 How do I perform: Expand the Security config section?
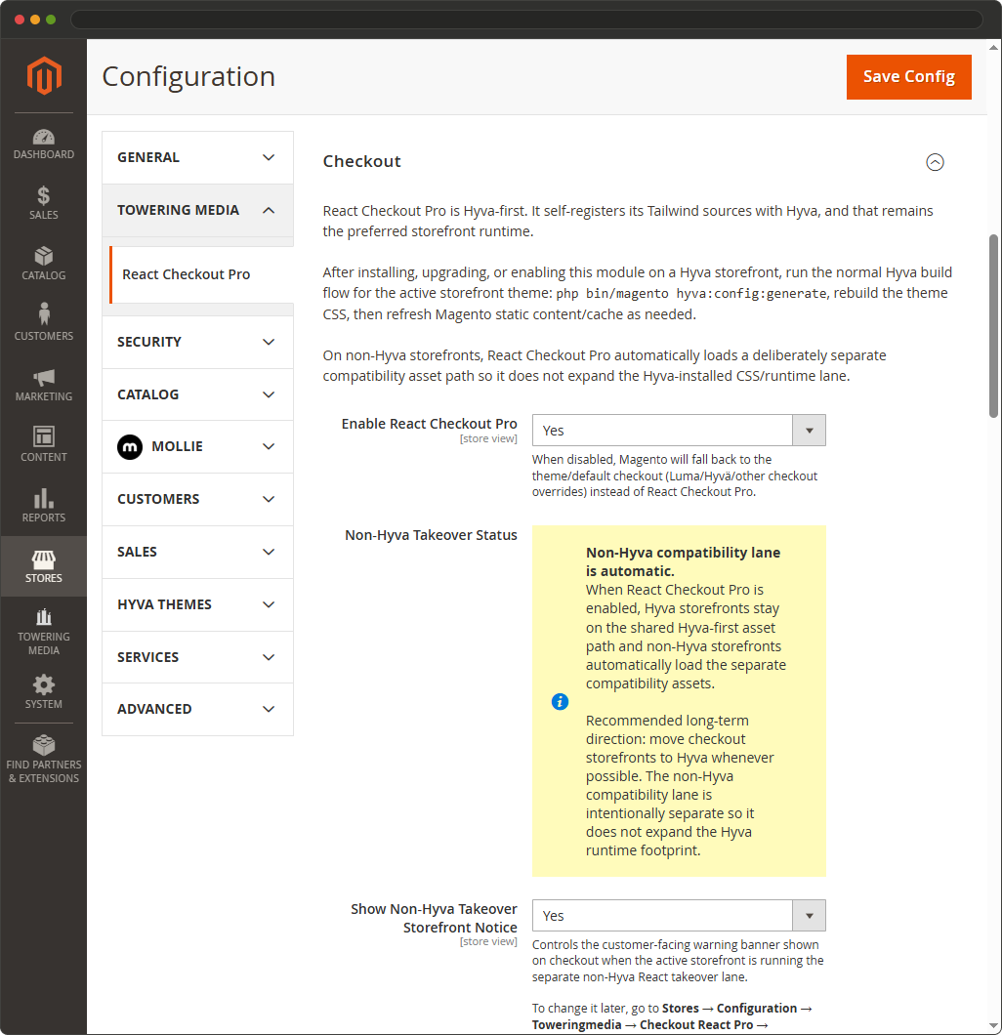point(197,342)
